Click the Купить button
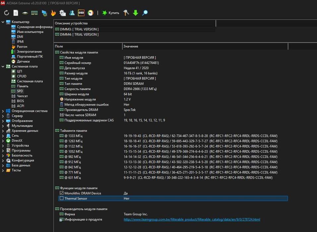317x232 pixels. (x=110, y=13)
